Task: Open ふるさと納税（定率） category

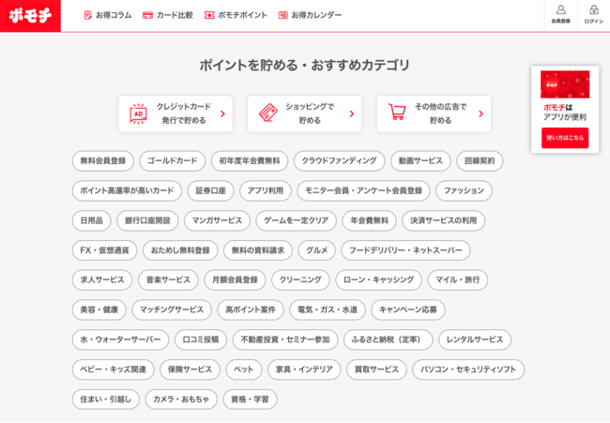Action: (388, 340)
